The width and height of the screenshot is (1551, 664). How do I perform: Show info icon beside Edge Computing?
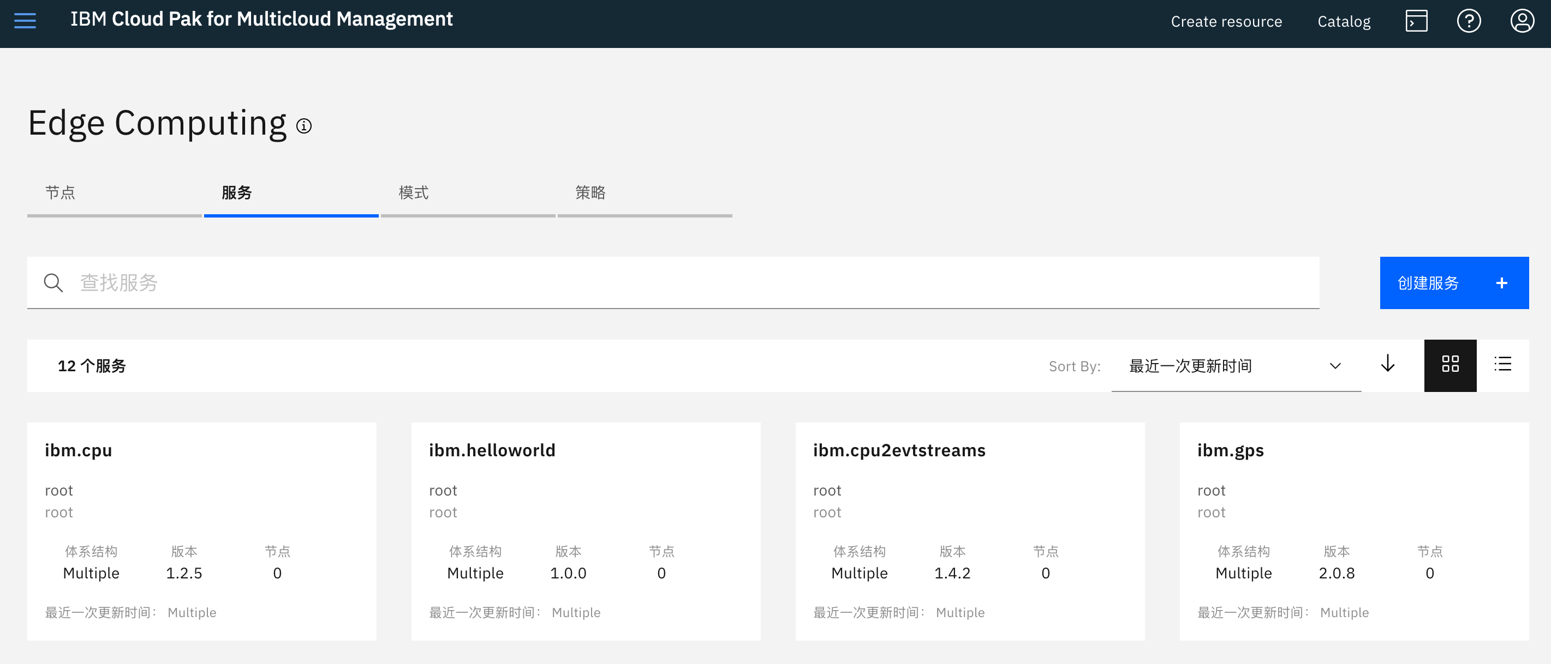pos(304,126)
